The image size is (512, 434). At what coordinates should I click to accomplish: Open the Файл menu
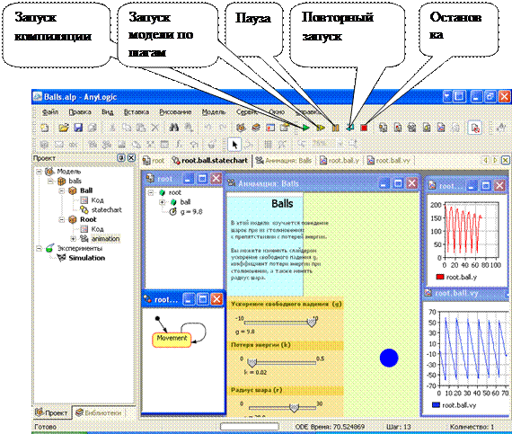click(50, 112)
